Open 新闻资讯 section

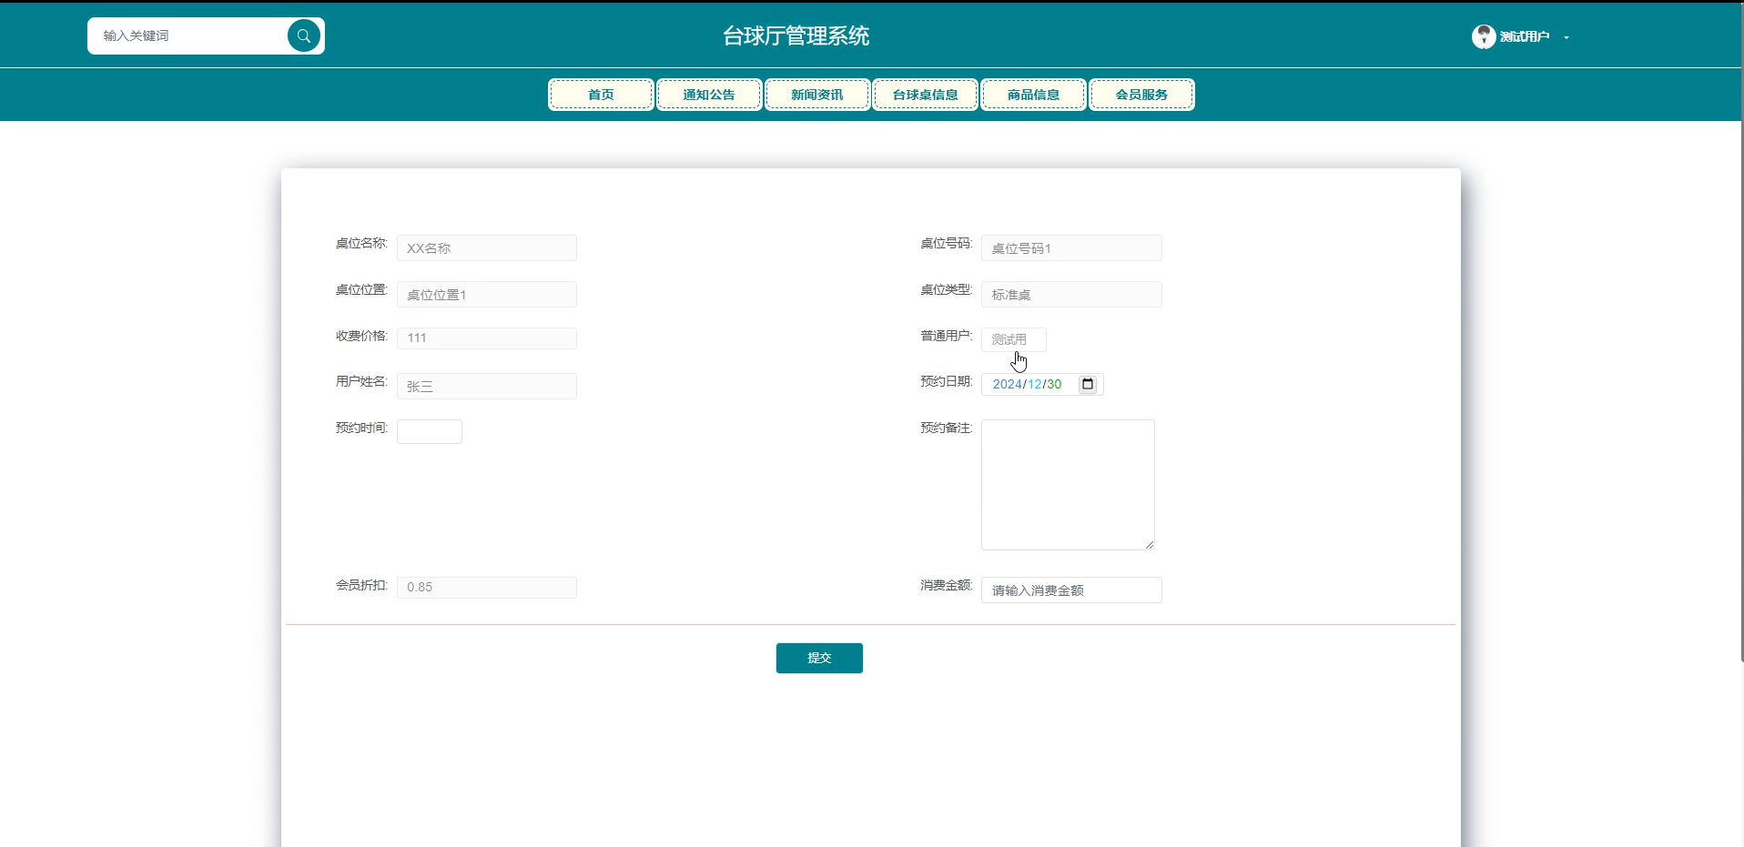click(x=817, y=95)
